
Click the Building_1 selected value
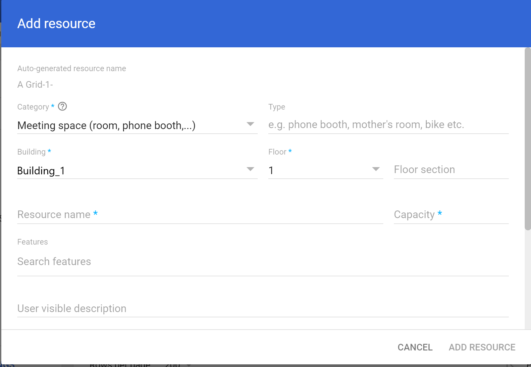click(x=41, y=171)
